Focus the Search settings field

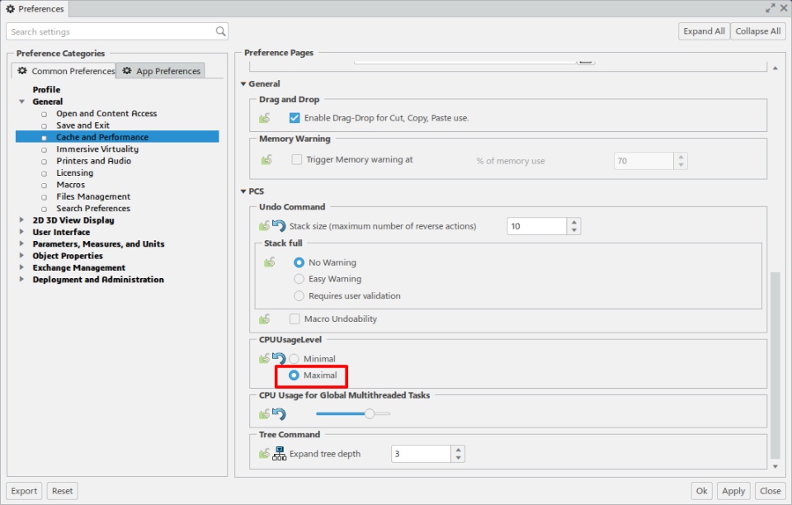tap(117, 31)
